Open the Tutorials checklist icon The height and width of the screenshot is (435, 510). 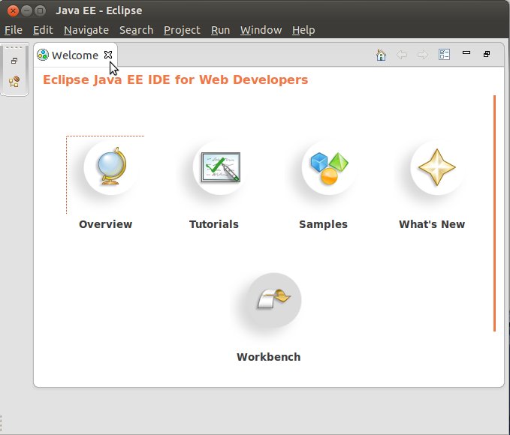pyautogui.click(x=220, y=168)
